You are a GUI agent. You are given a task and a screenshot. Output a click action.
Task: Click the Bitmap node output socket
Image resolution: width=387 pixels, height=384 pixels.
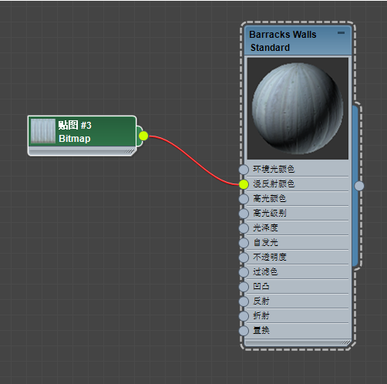coord(143,136)
